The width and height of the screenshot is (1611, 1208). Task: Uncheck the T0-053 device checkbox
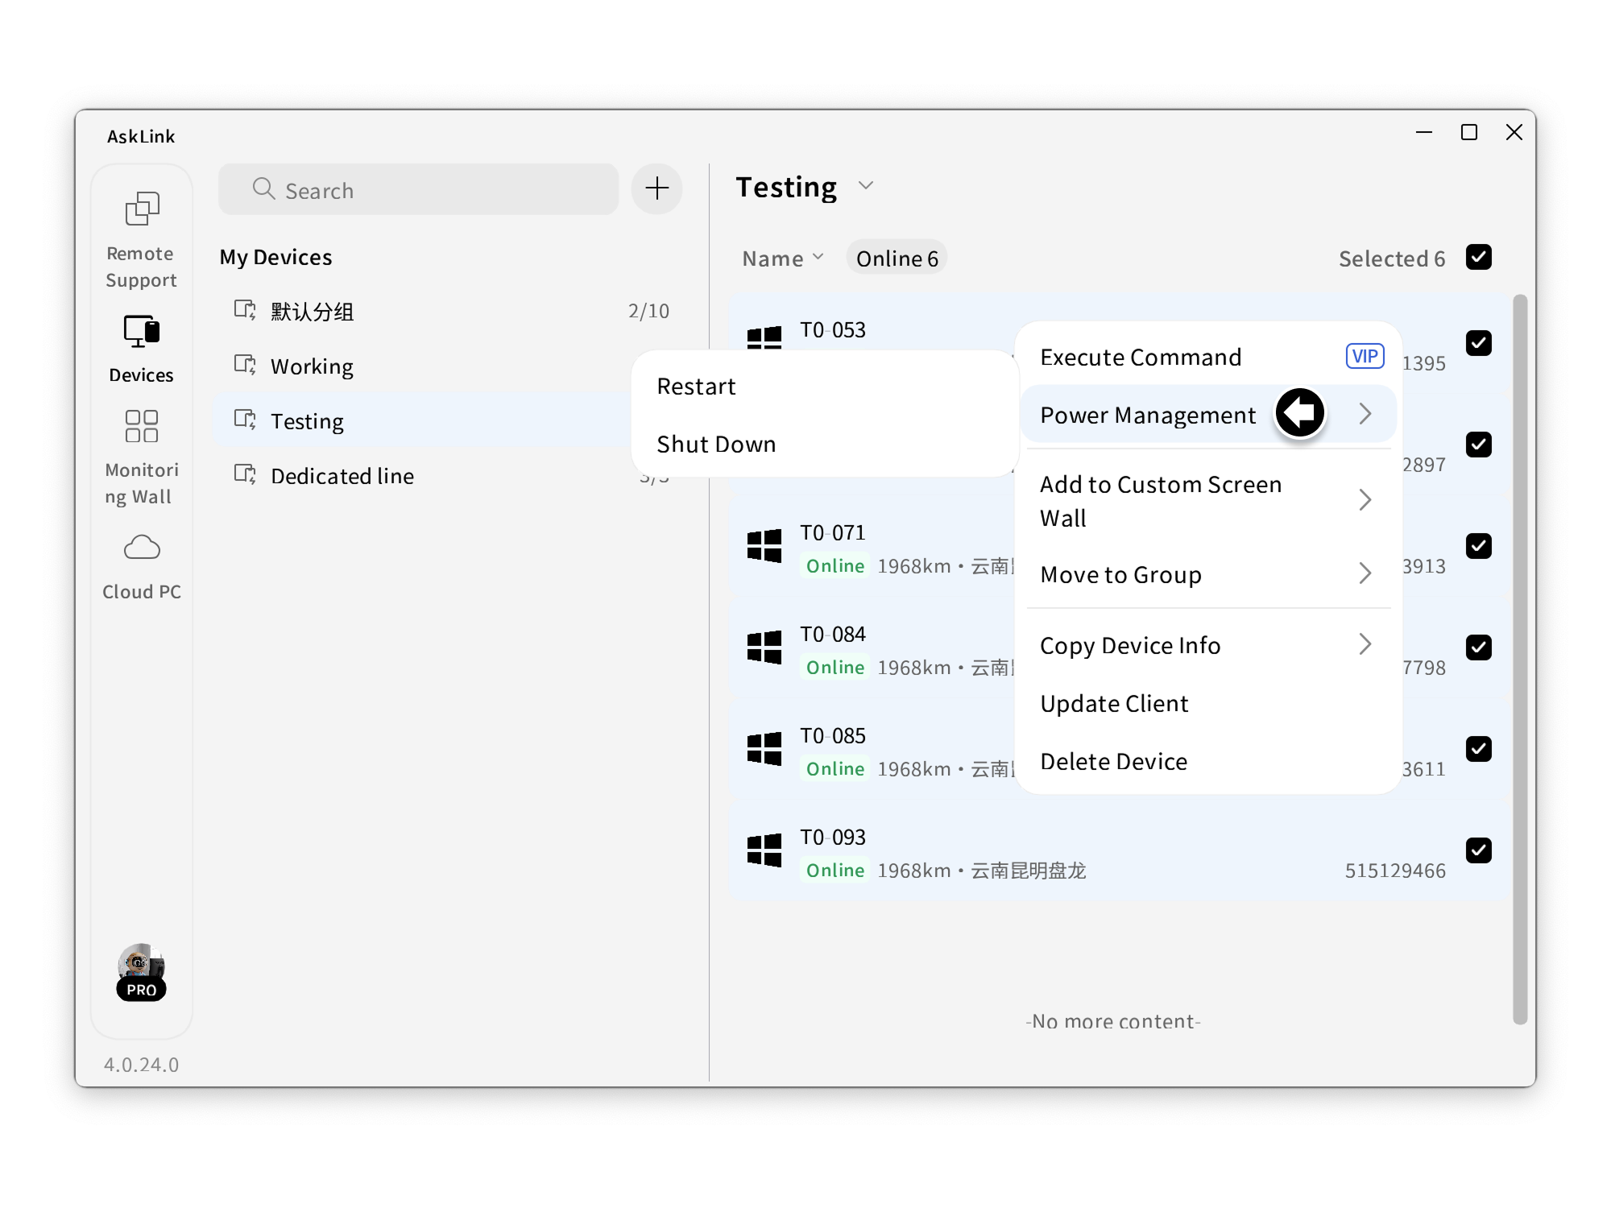pyautogui.click(x=1478, y=343)
